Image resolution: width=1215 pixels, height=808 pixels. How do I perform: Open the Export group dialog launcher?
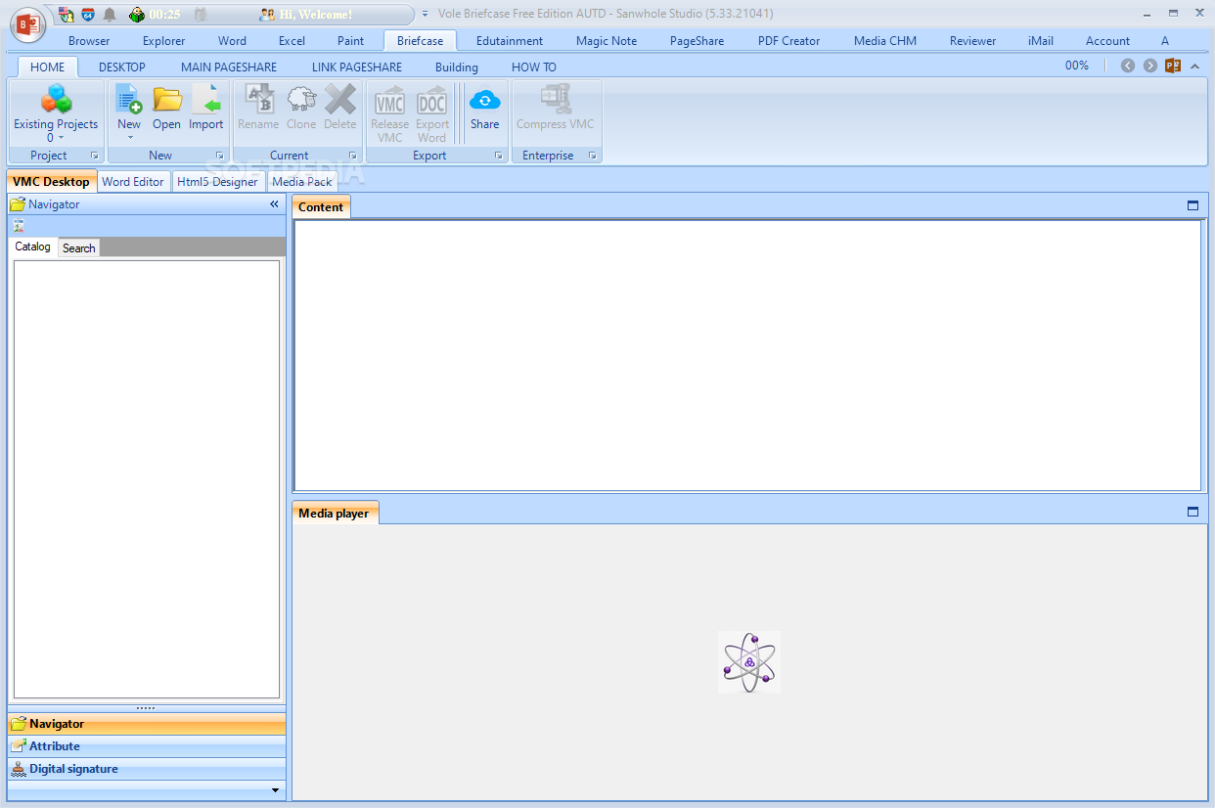tap(499, 156)
